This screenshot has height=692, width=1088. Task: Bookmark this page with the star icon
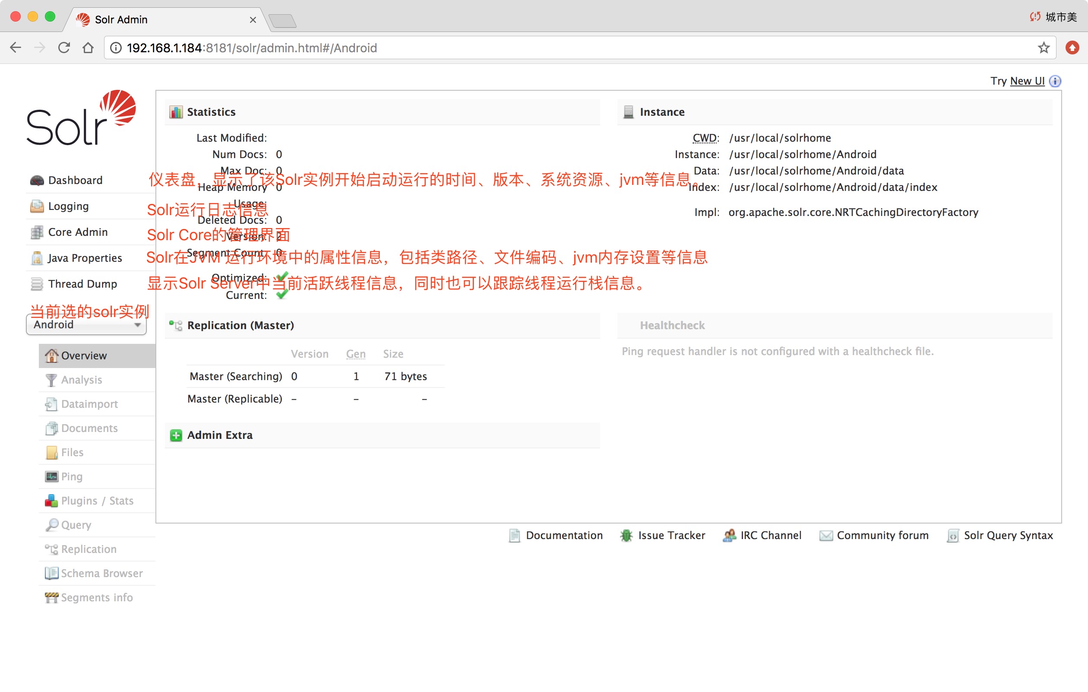point(1043,48)
